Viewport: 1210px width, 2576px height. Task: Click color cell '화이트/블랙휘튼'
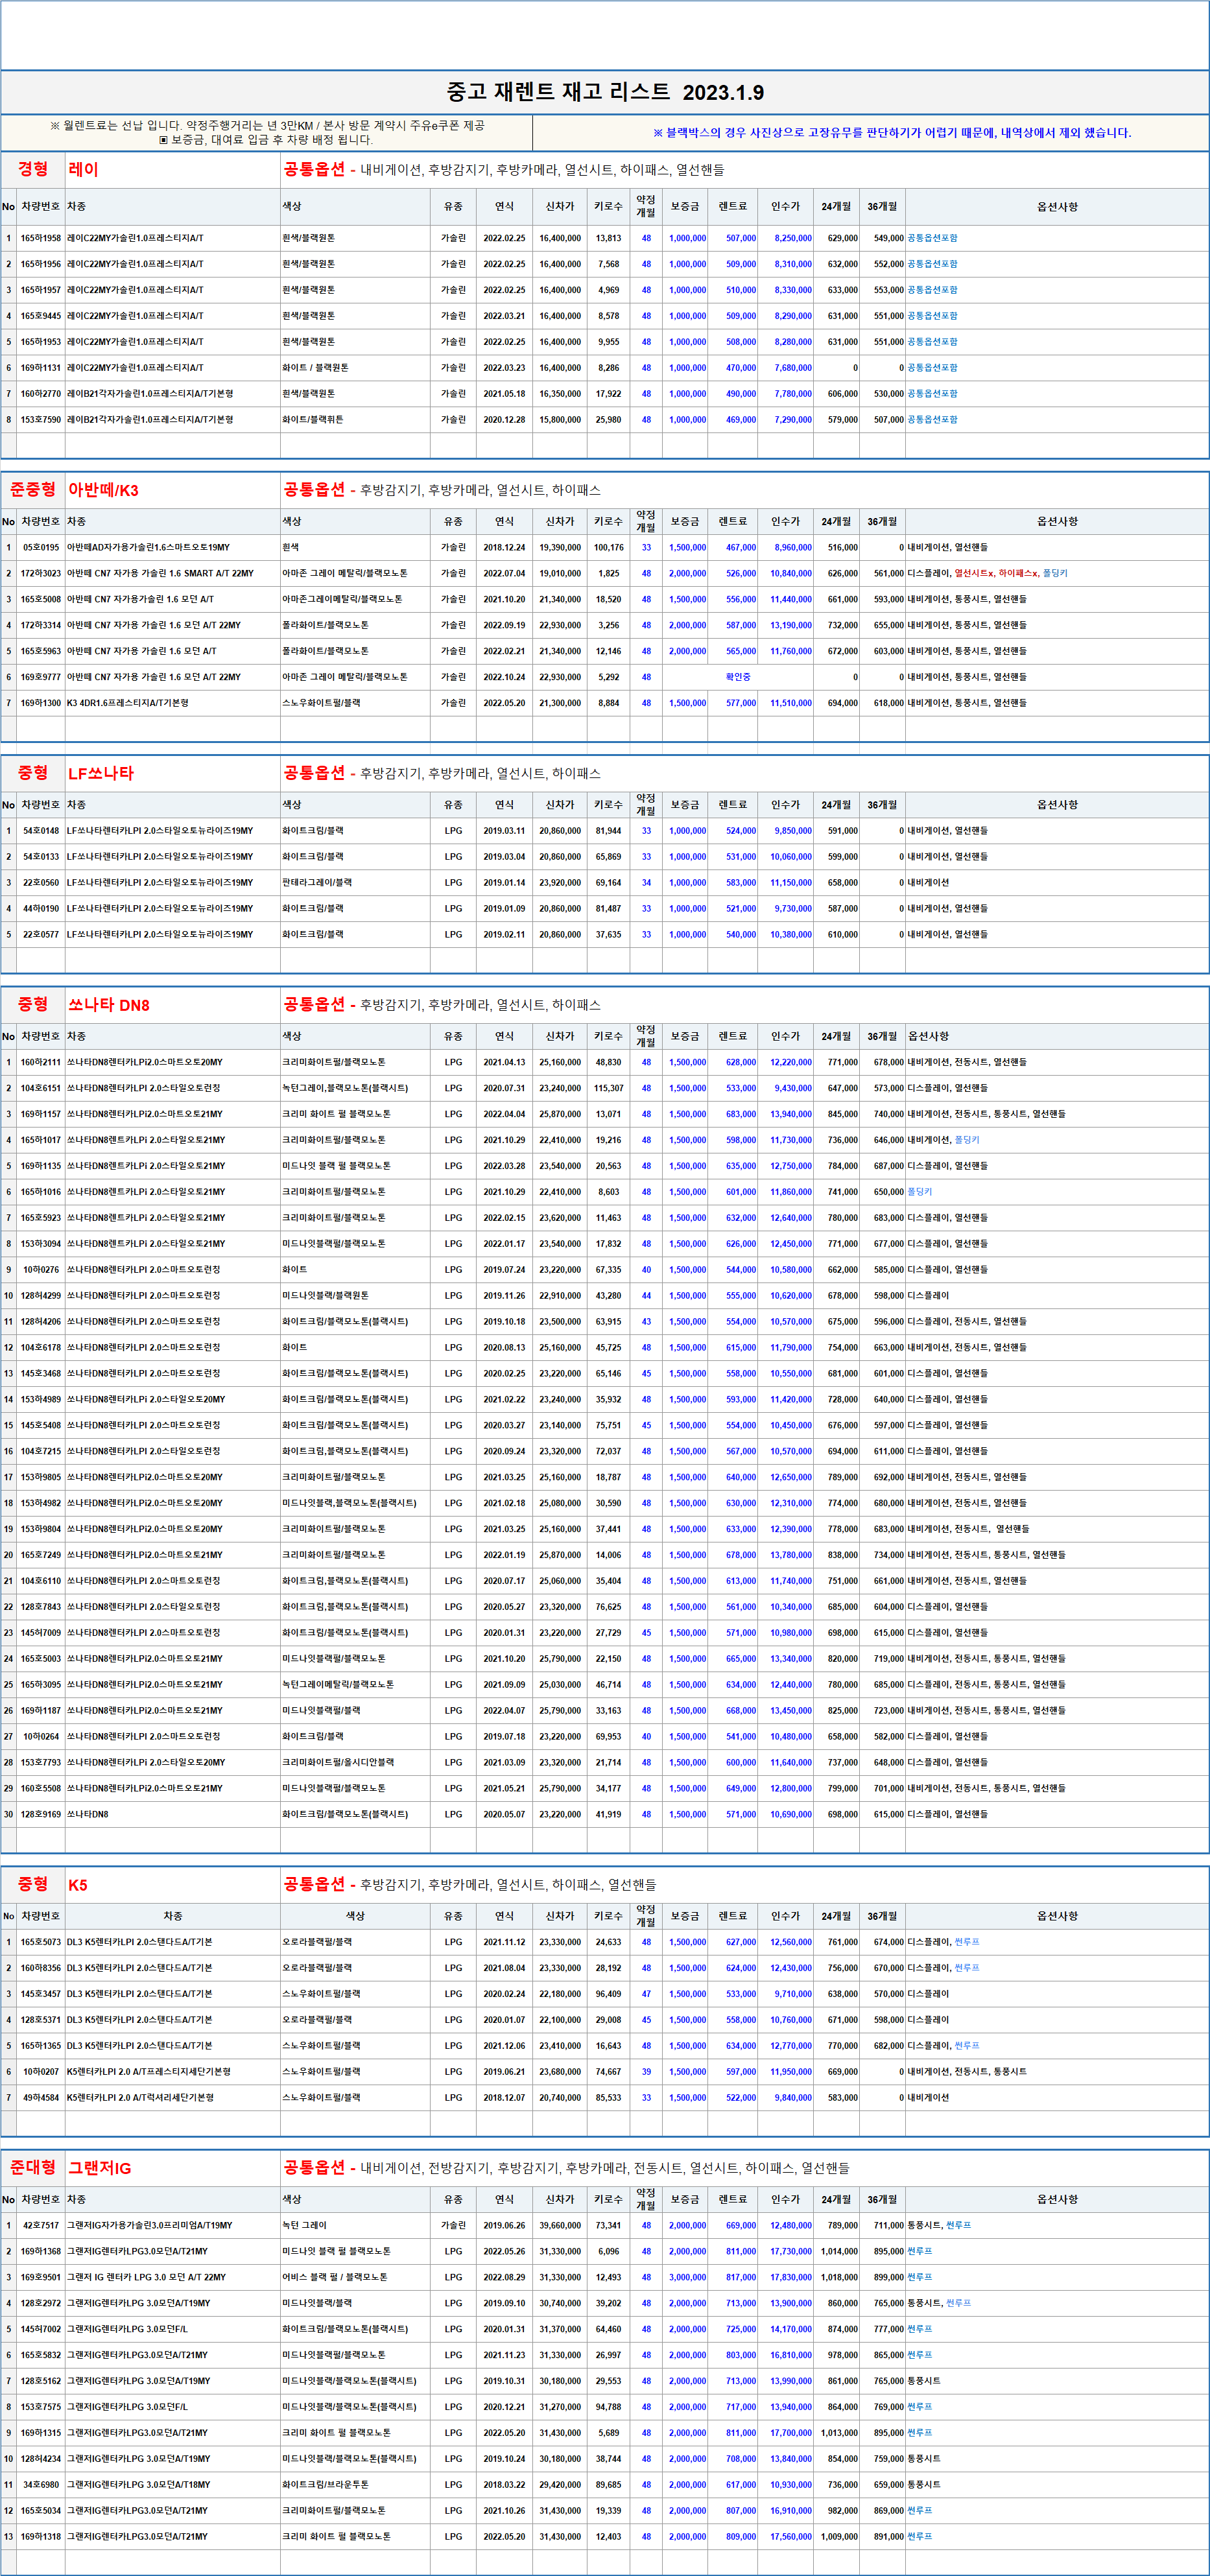(x=313, y=420)
